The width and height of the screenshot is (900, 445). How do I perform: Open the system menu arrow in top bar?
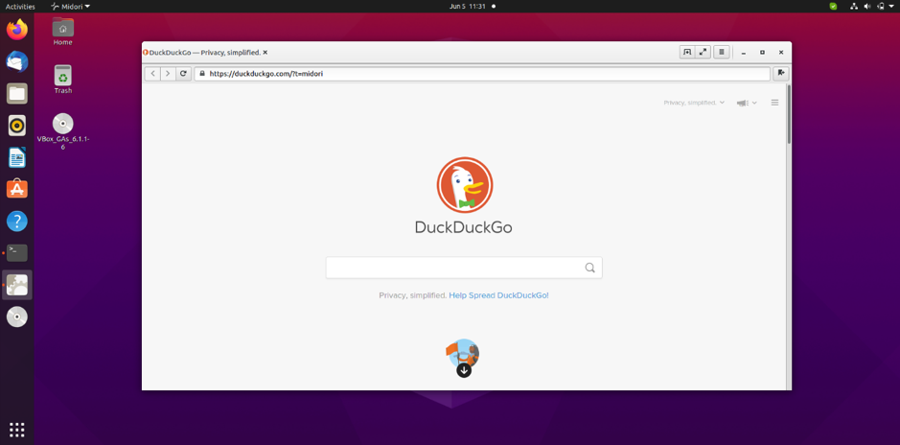pyautogui.click(x=891, y=7)
